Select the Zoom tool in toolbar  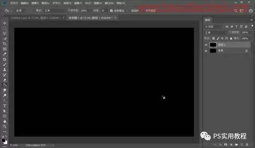point(4,127)
